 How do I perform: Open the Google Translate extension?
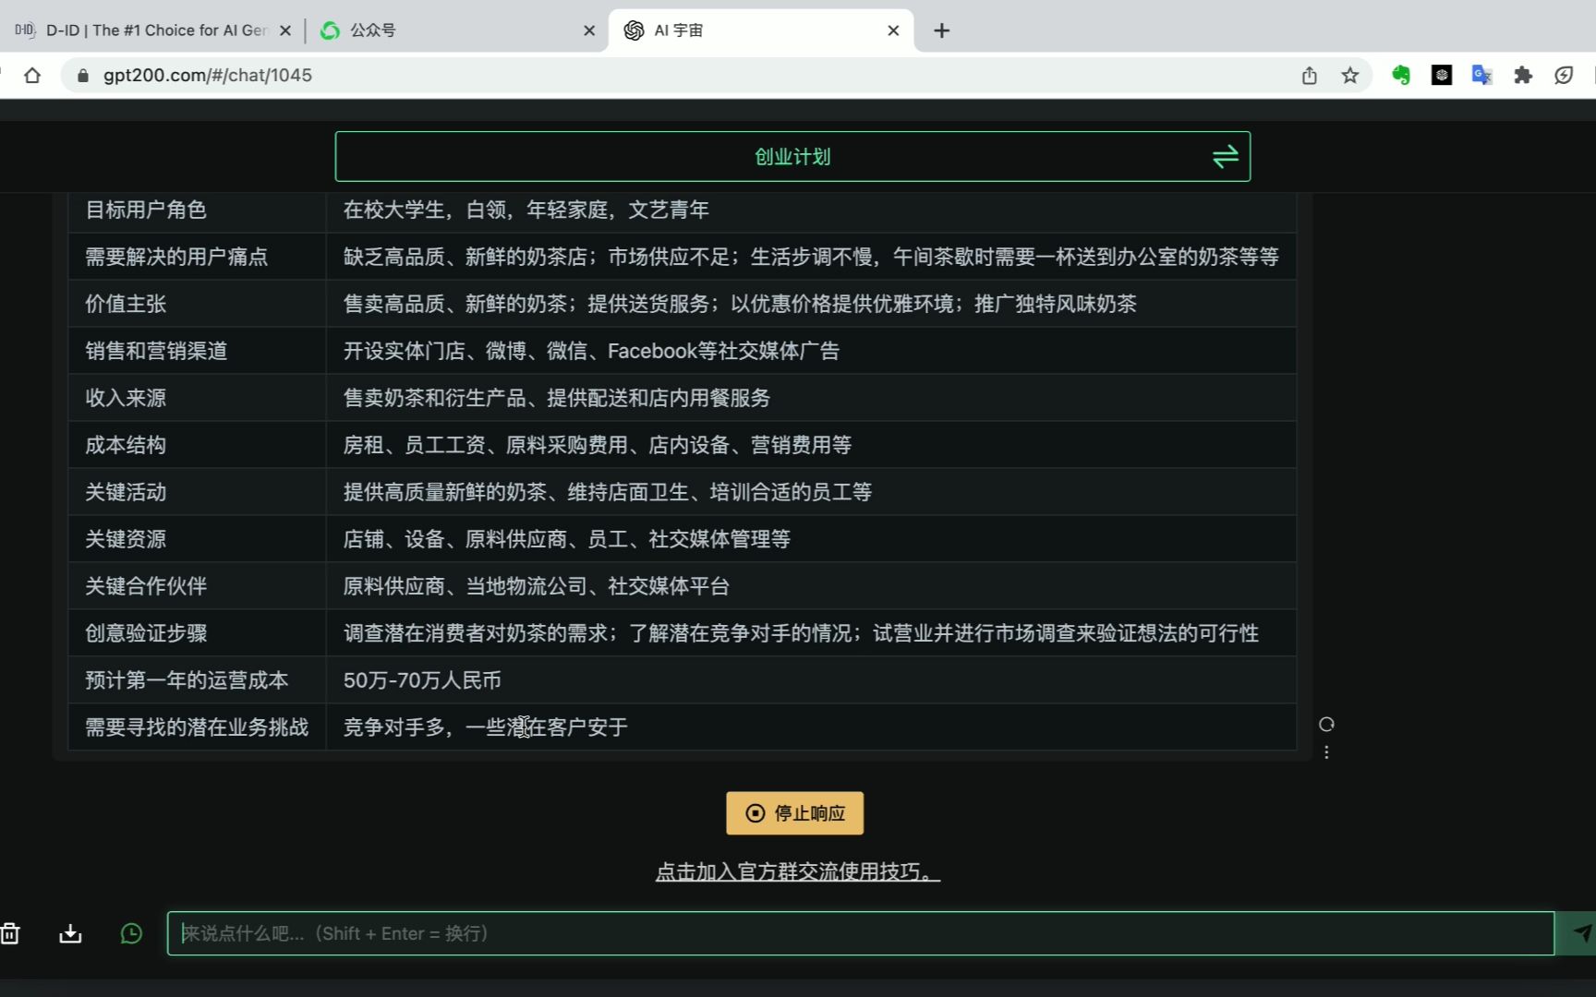pyautogui.click(x=1482, y=76)
